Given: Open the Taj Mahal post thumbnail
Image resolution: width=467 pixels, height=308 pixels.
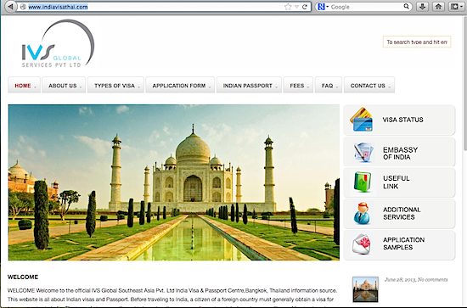Looking at the screenshot, I should pyautogui.click(x=365, y=289).
